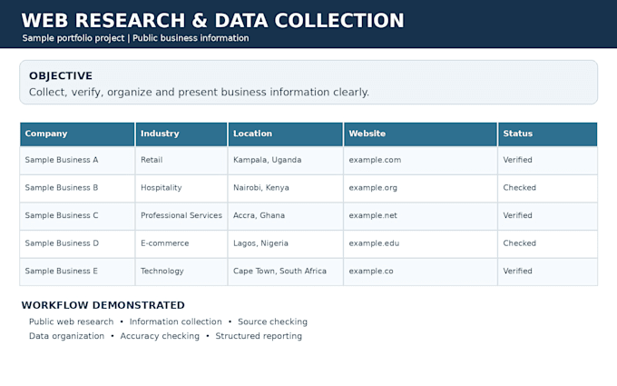This screenshot has width=617, height=386.
Task: Click the 'Public web research' workflow item
Action: (x=71, y=322)
